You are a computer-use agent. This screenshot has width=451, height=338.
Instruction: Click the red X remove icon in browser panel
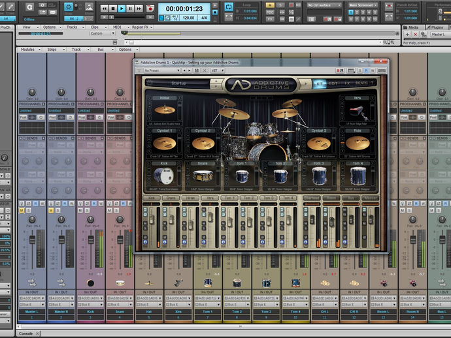tap(415, 35)
